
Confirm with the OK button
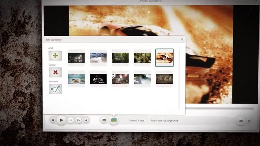[x=240, y=121]
